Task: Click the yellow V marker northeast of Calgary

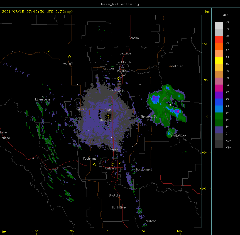Action: pyautogui.click(x=119, y=163)
